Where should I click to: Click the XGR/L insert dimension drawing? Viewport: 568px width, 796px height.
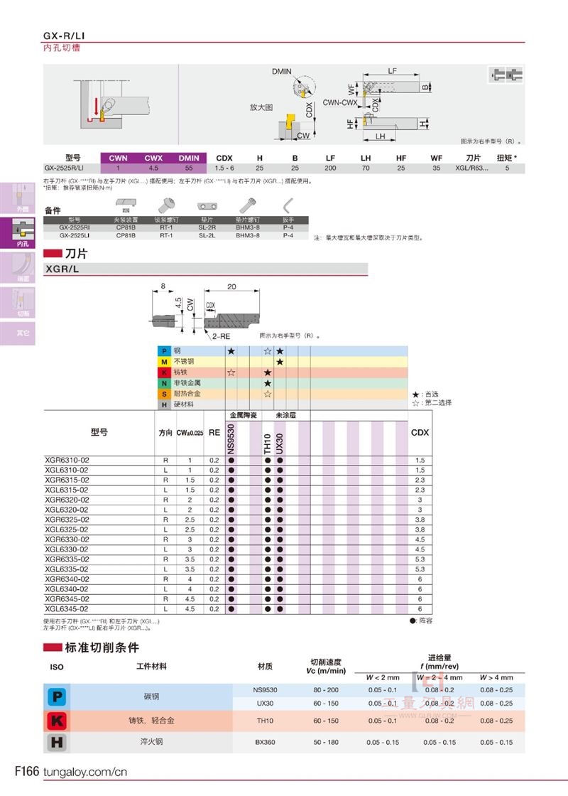[x=206, y=312]
